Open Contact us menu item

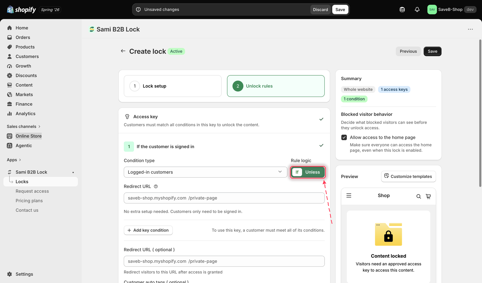[x=27, y=210]
